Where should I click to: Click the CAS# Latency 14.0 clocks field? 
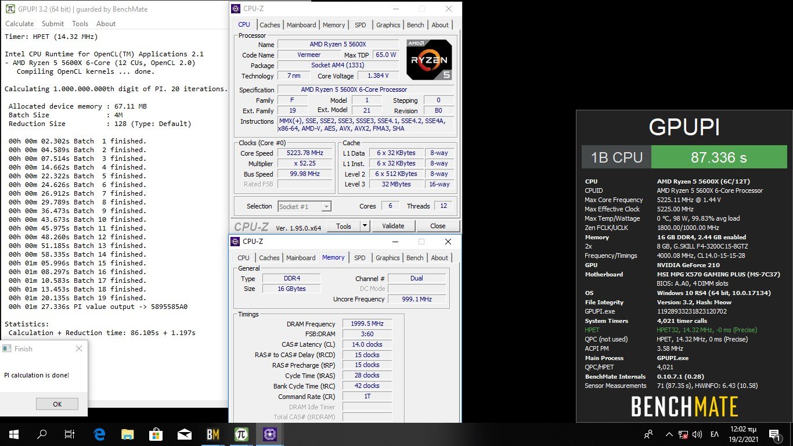pyautogui.click(x=367, y=345)
